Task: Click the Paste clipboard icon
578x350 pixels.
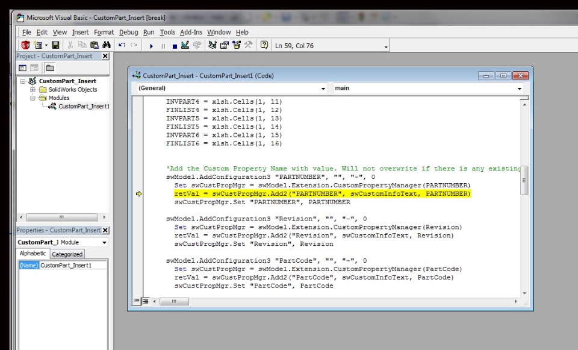Action: [95, 45]
